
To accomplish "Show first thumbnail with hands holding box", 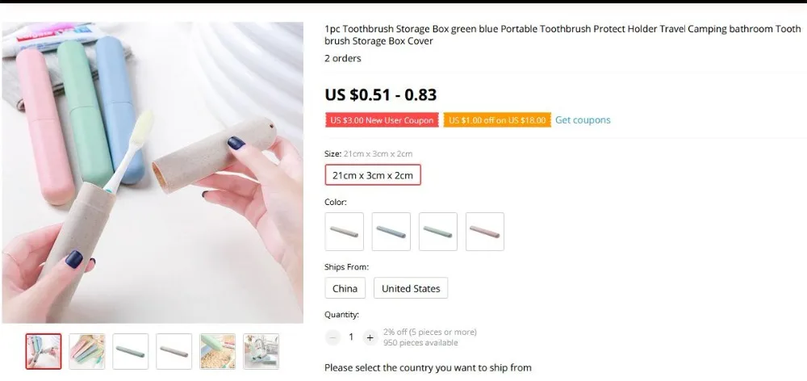I will [x=44, y=352].
